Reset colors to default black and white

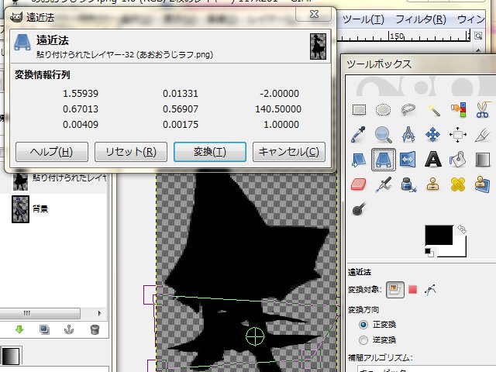(429, 253)
